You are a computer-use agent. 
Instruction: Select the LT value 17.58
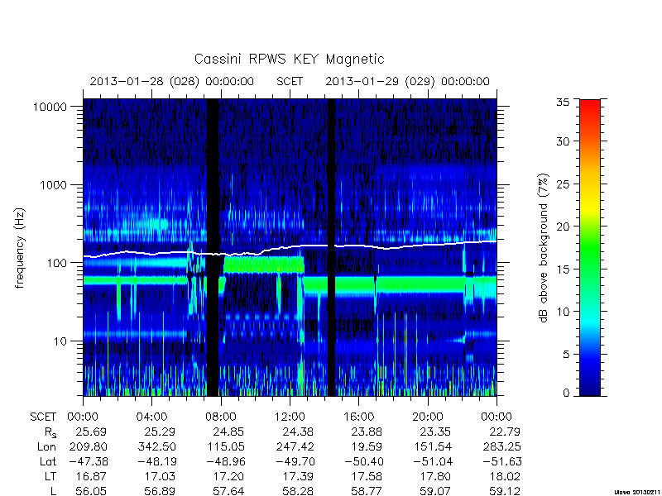366,477
